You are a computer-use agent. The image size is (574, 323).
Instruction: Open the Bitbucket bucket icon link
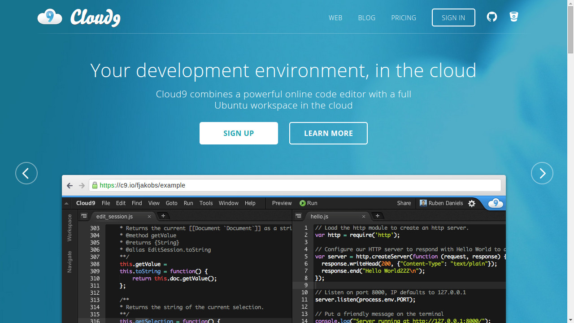point(514,17)
